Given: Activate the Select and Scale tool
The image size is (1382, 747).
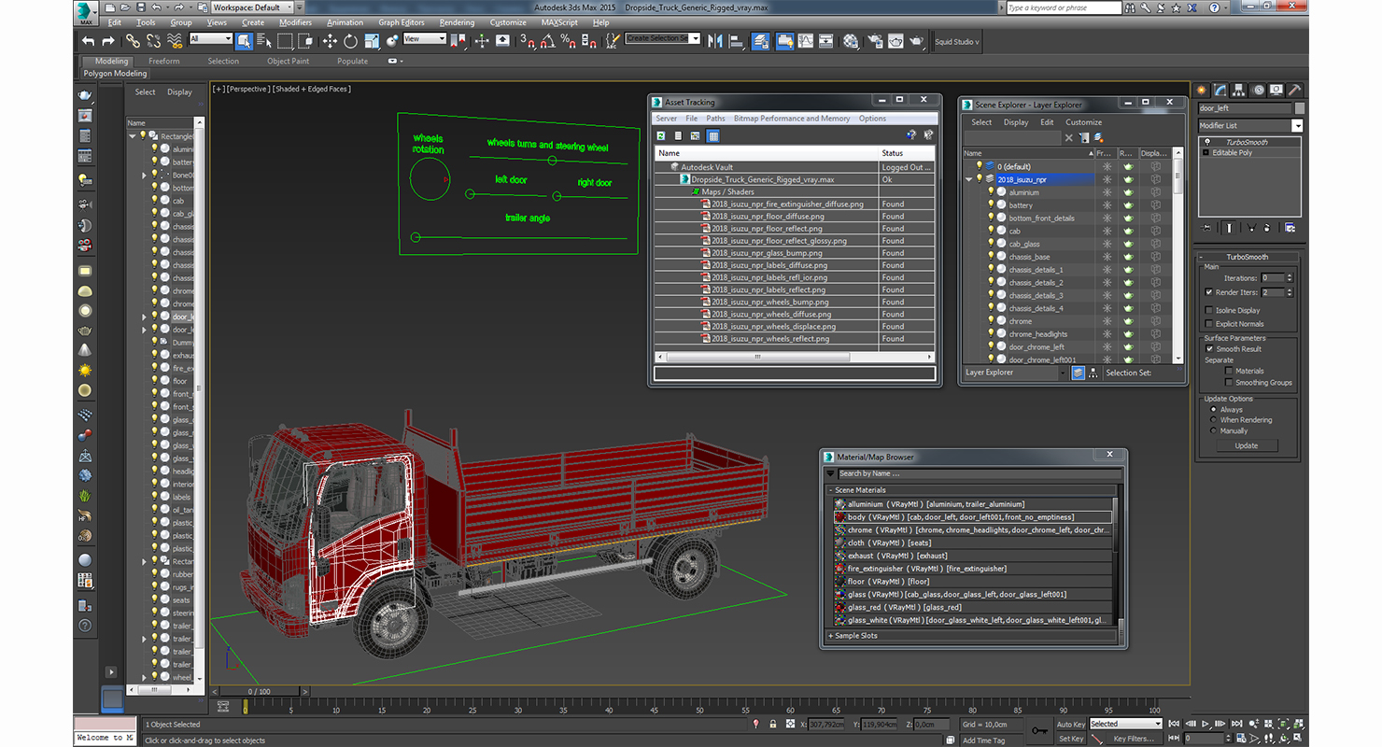Looking at the screenshot, I should pyautogui.click(x=372, y=41).
